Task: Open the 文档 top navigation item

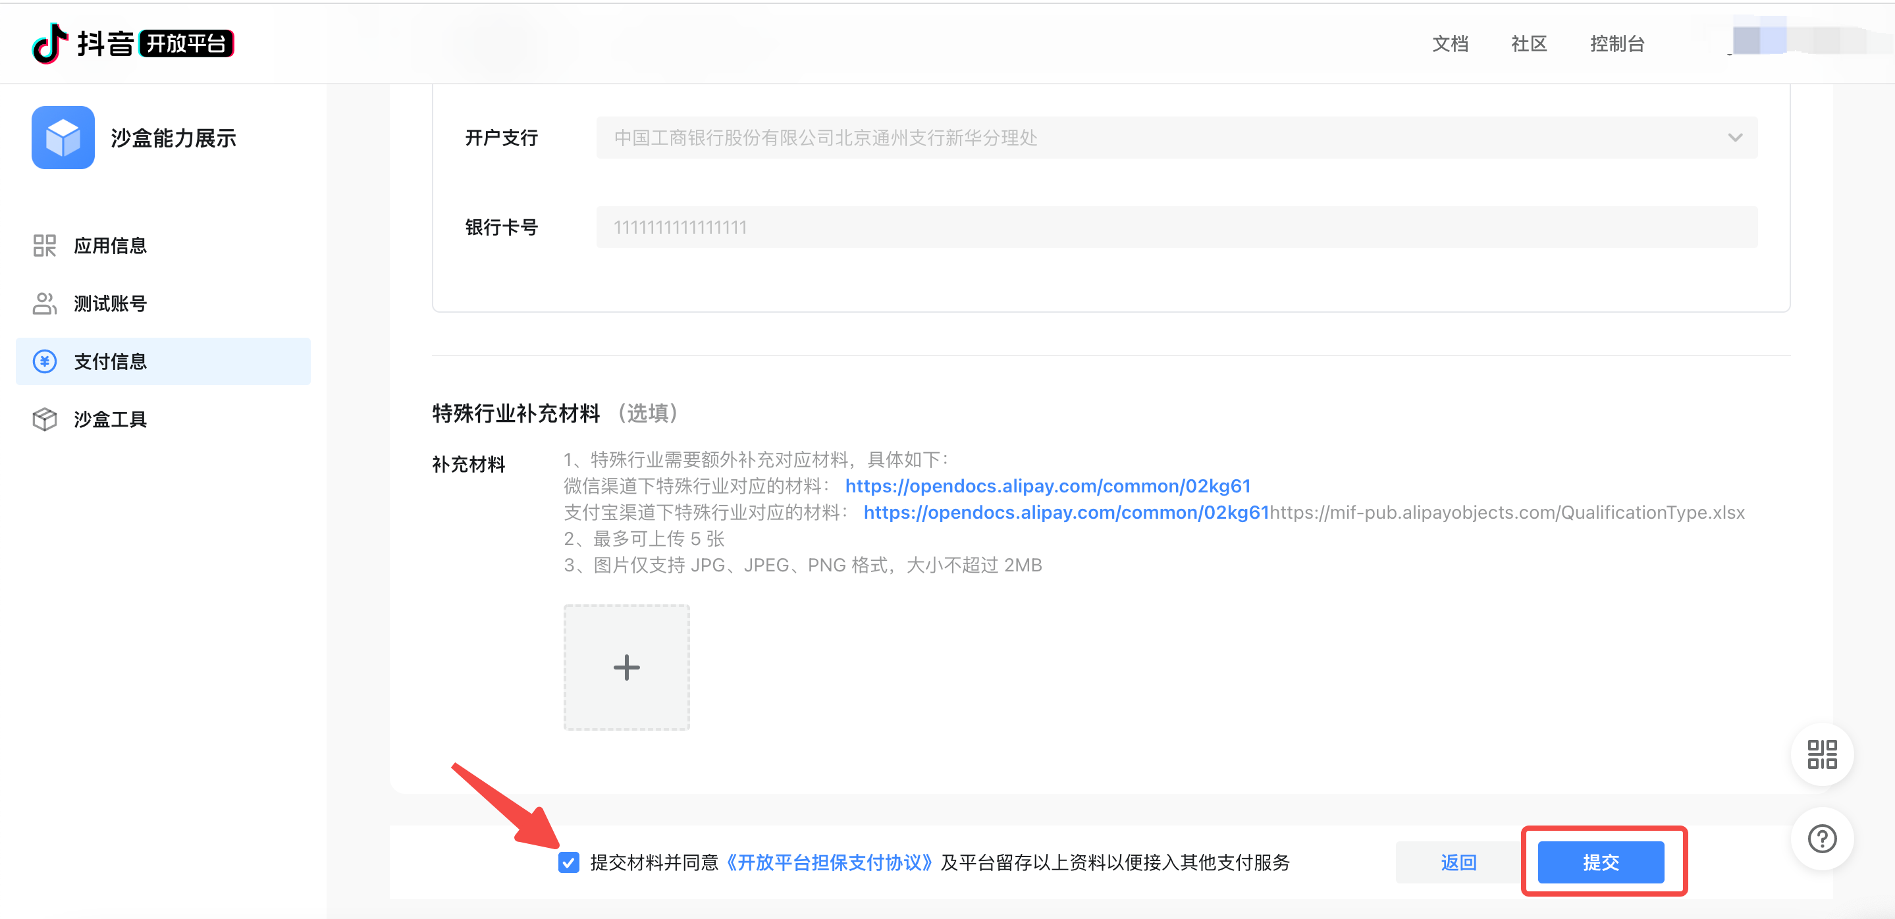Action: point(1450,43)
